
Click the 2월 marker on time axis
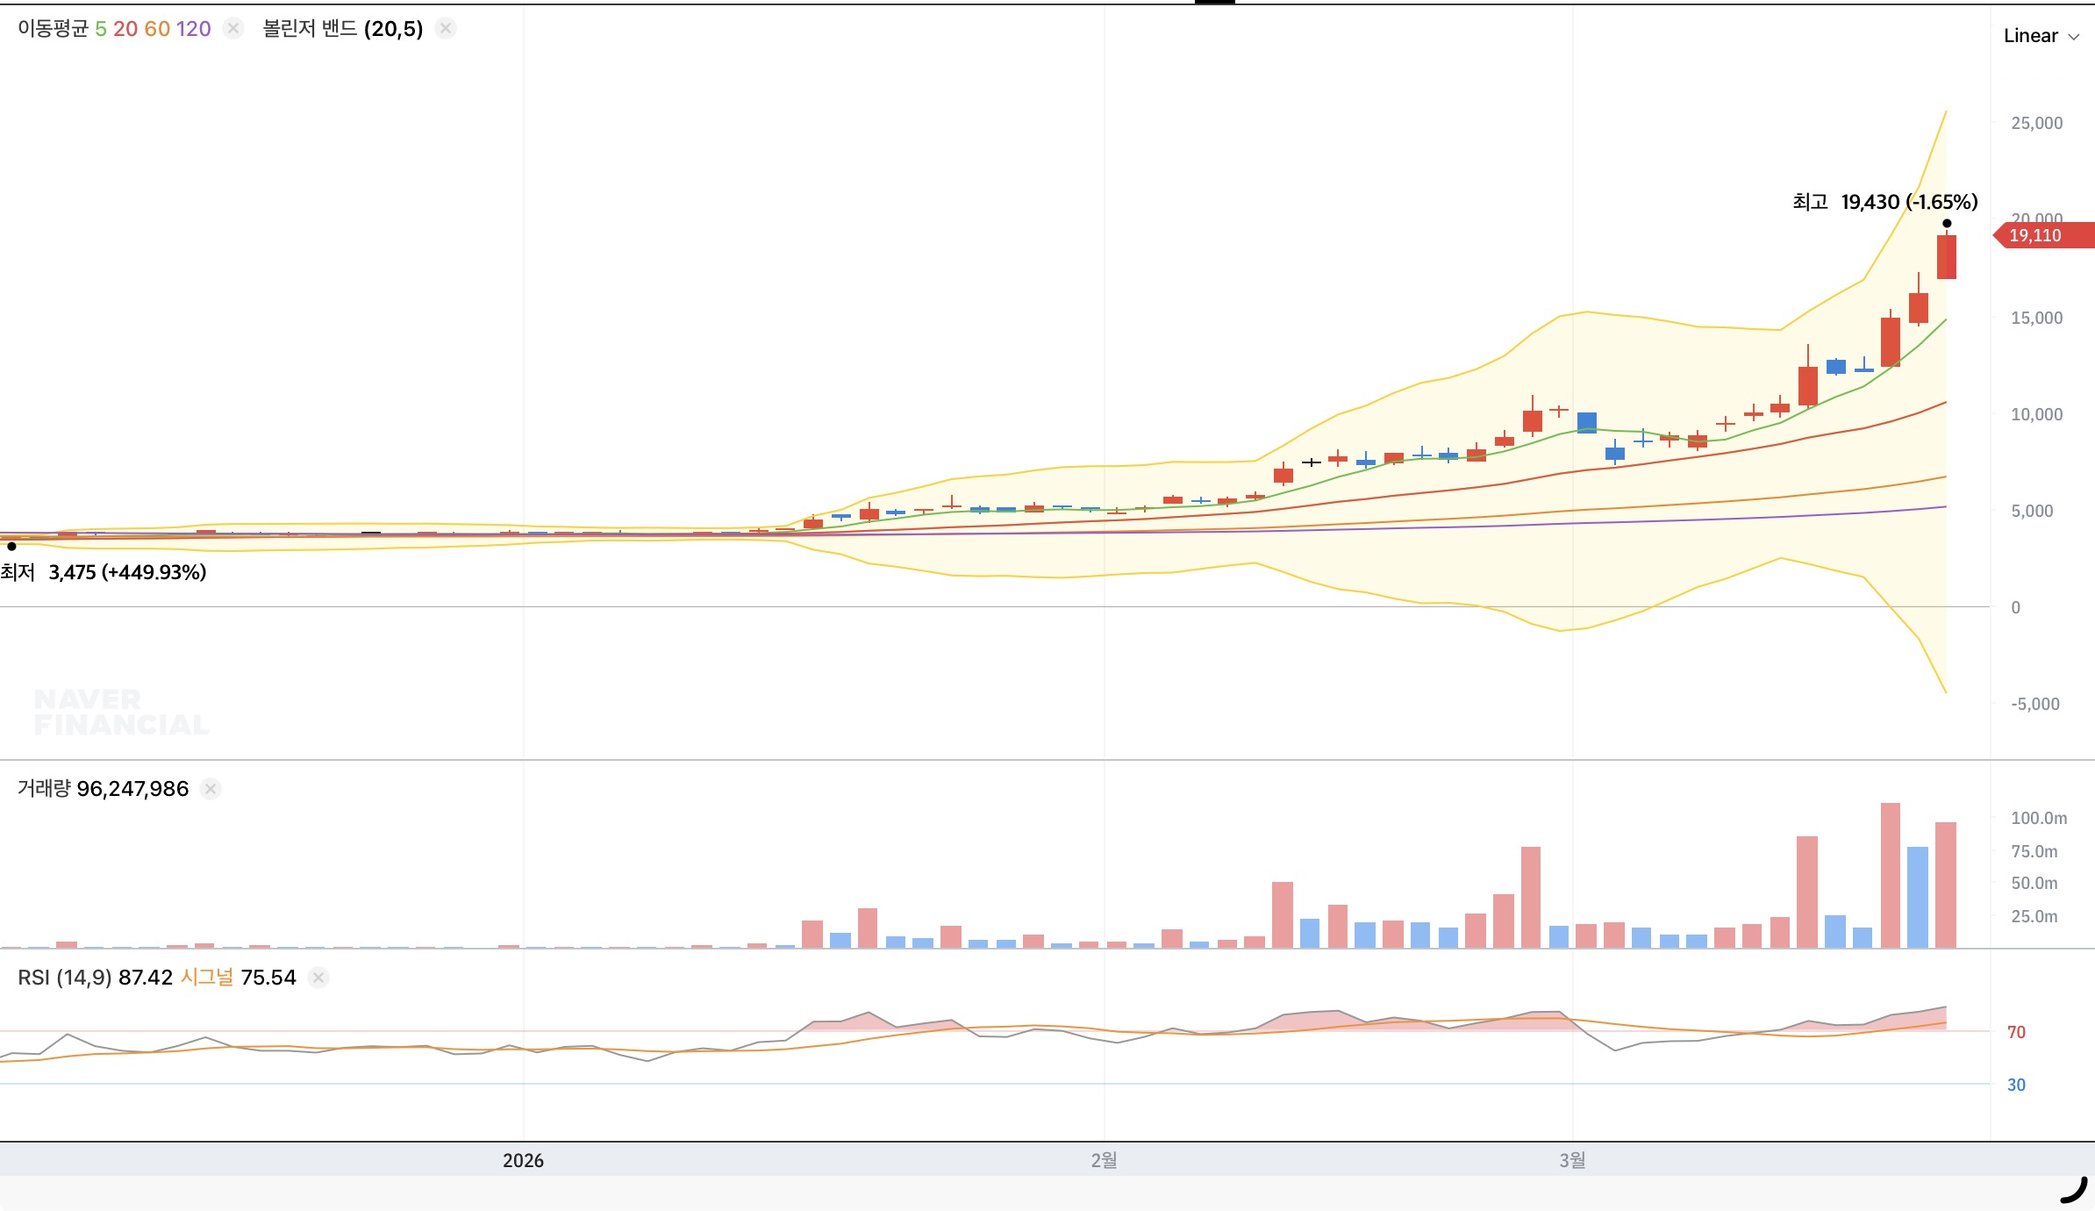click(x=1104, y=1160)
